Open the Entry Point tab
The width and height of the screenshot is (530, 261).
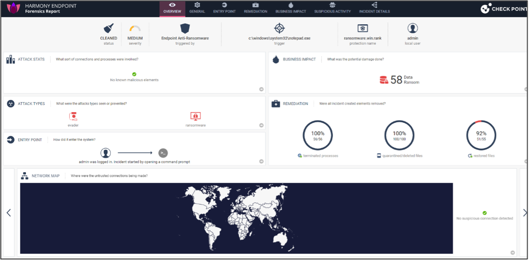pos(224,9)
